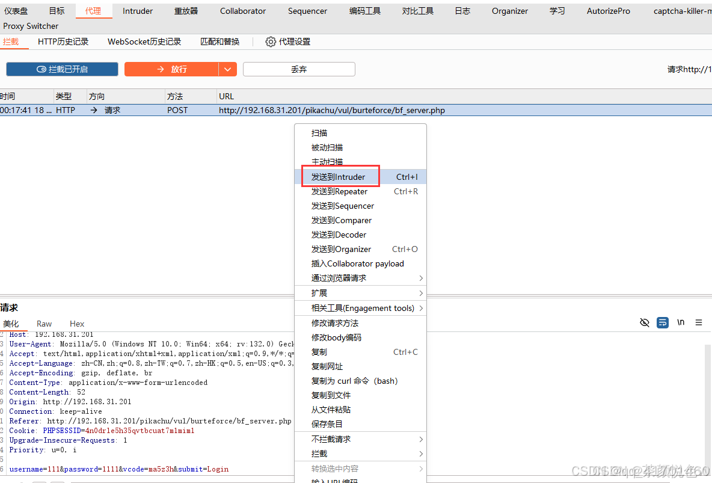The height and width of the screenshot is (483, 712).
Task: Open the 目标 target tab
Action: (x=57, y=11)
